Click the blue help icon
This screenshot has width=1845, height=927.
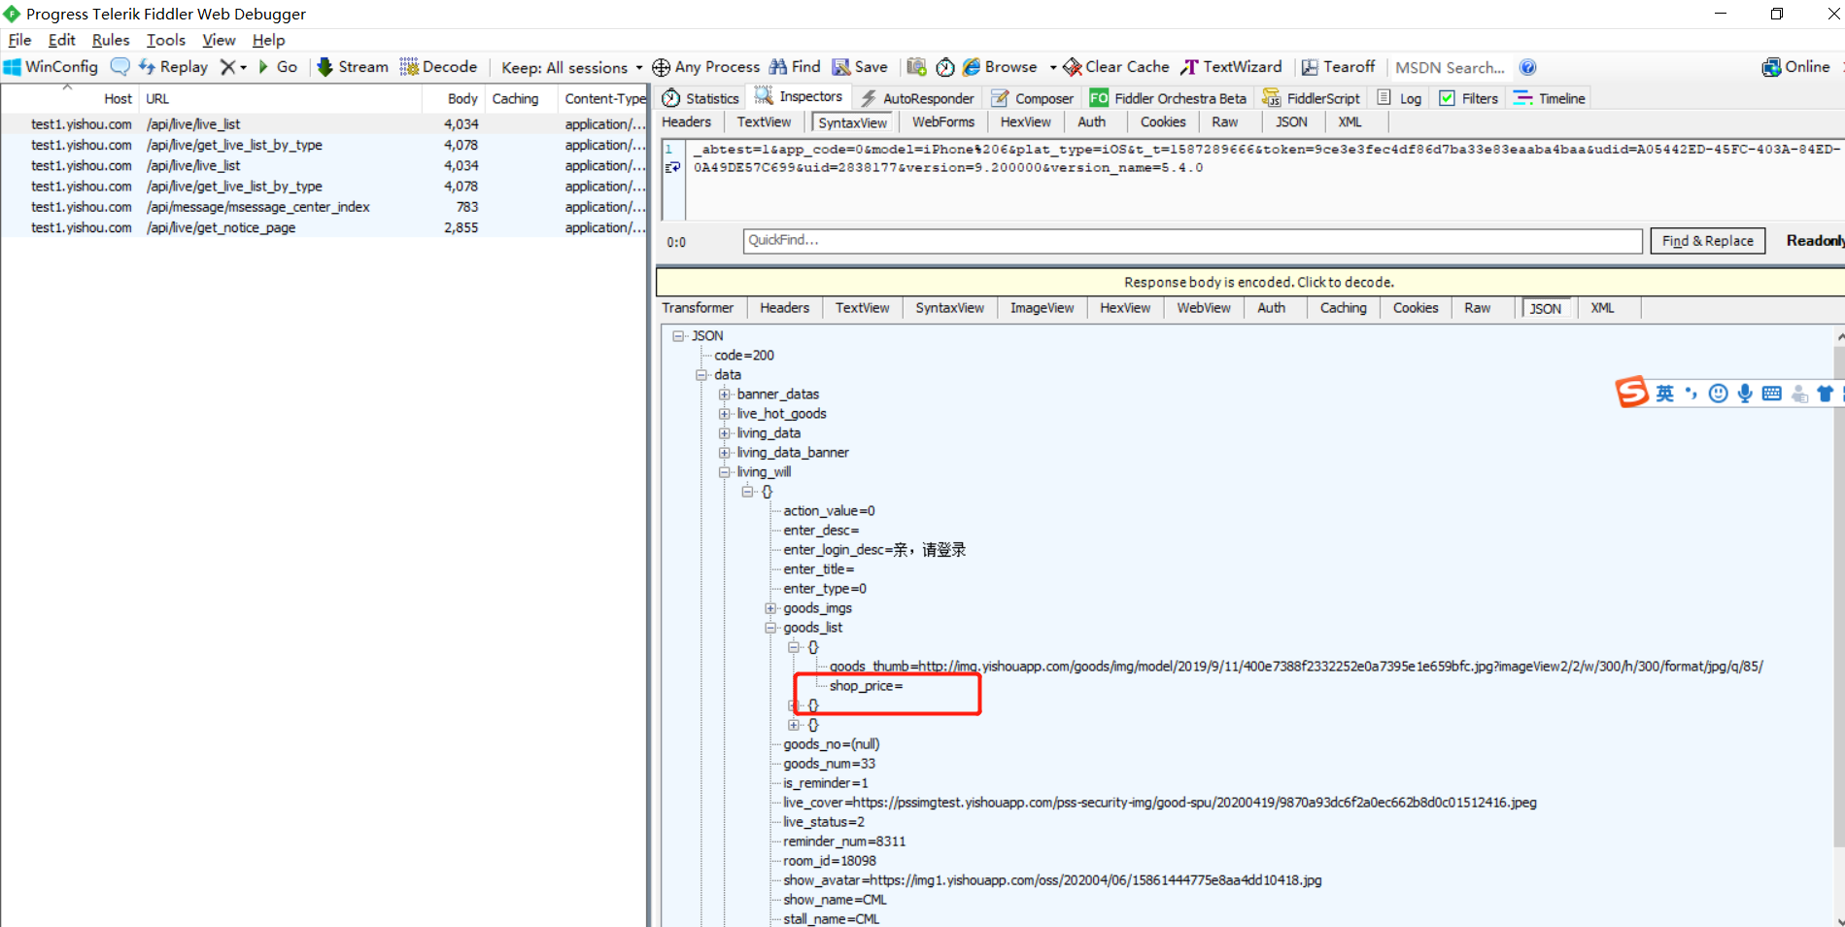point(1527,67)
